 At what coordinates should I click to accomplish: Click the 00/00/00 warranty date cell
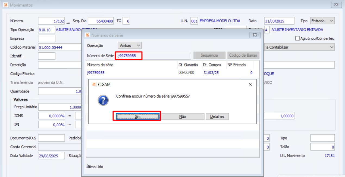click(186, 73)
